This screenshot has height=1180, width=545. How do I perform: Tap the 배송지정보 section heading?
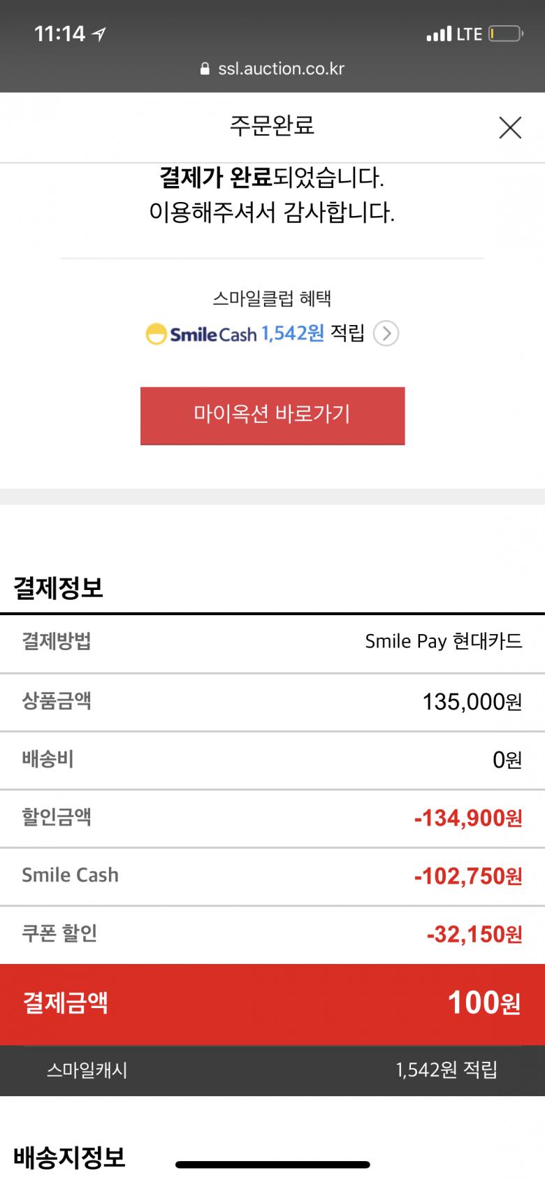pyautogui.click(x=70, y=1158)
